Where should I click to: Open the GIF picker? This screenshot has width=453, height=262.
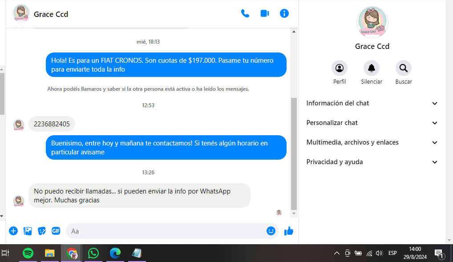[x=56, y=231]
